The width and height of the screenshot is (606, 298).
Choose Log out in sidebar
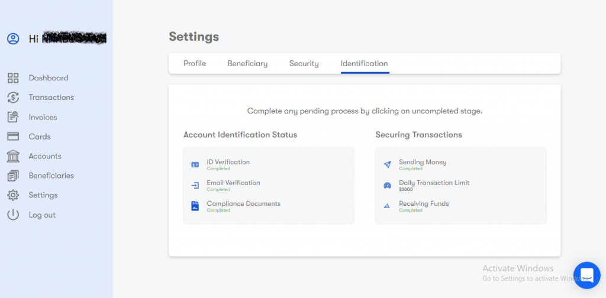click(42, 215)
